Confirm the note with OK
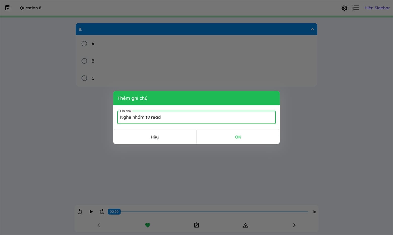 pos(238,137)
